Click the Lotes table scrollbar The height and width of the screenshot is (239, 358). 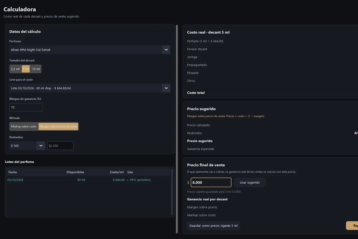tap(172, 192)
